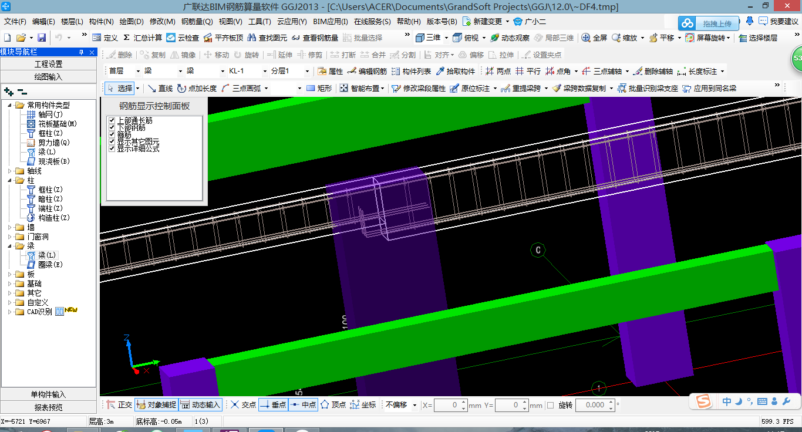Switch to 三维 3D view
This screenshot has width=802, height=432.
point(428,38)
